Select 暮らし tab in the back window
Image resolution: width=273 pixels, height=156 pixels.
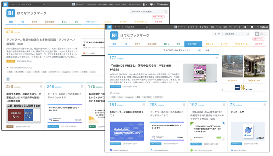(64, 22)
